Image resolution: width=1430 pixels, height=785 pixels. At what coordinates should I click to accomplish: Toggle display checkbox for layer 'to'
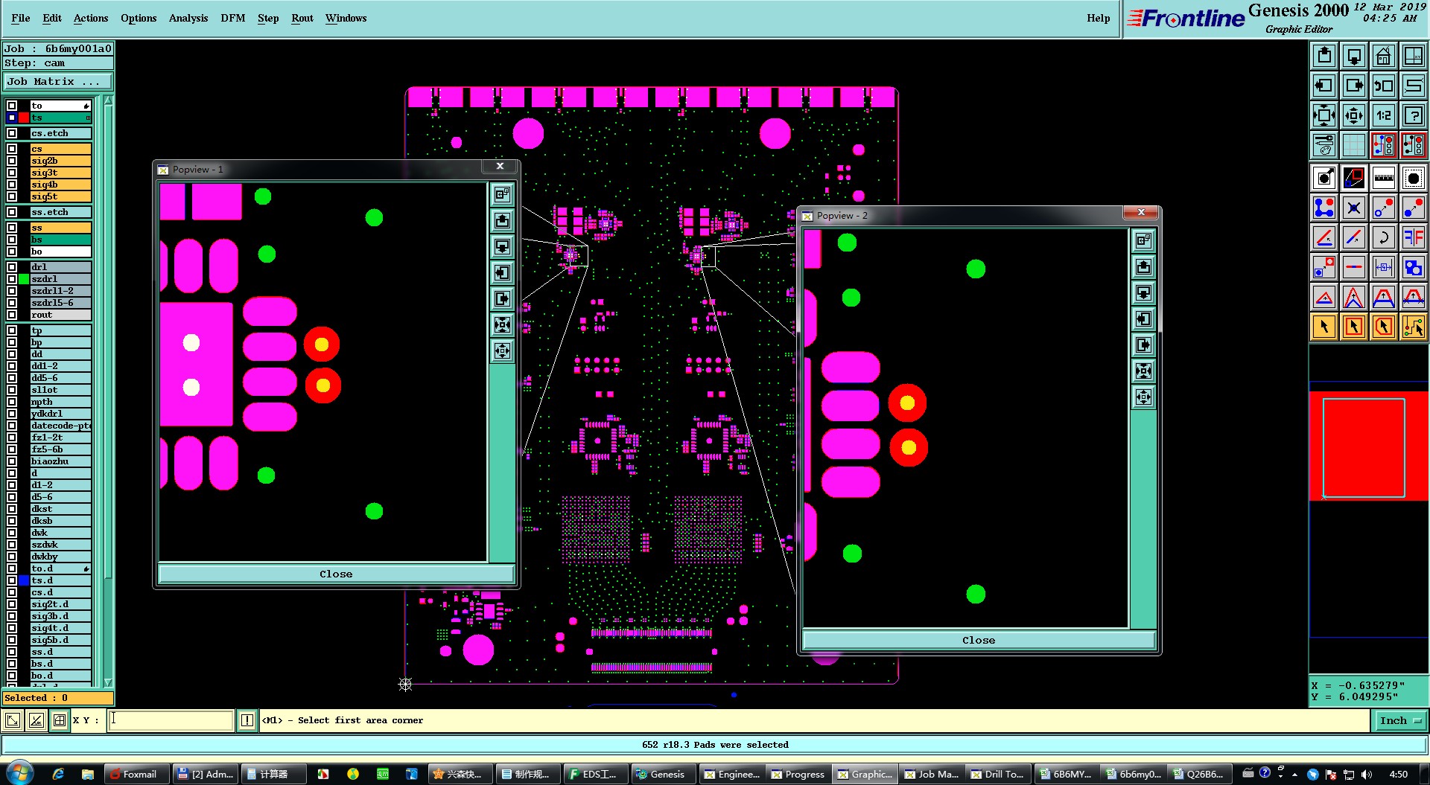[12, 106]
